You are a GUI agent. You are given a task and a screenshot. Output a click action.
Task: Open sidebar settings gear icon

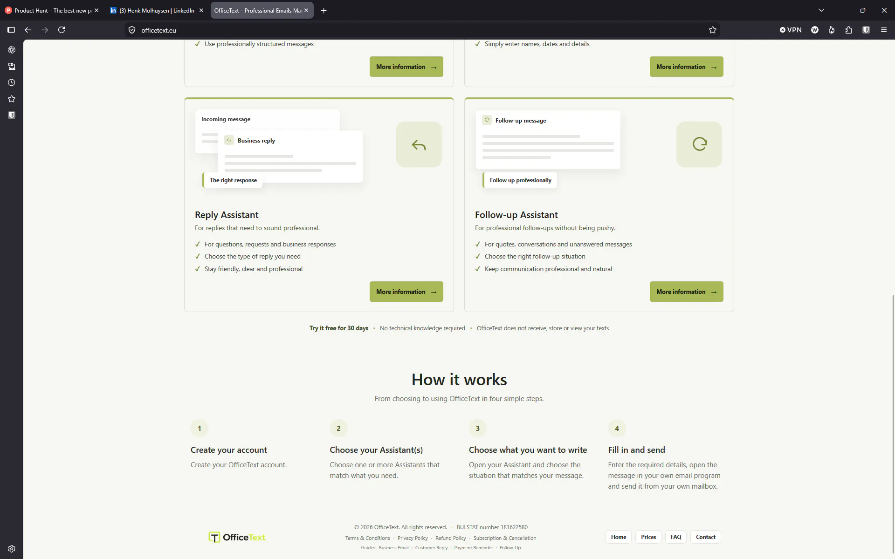(x=12, y=549)
